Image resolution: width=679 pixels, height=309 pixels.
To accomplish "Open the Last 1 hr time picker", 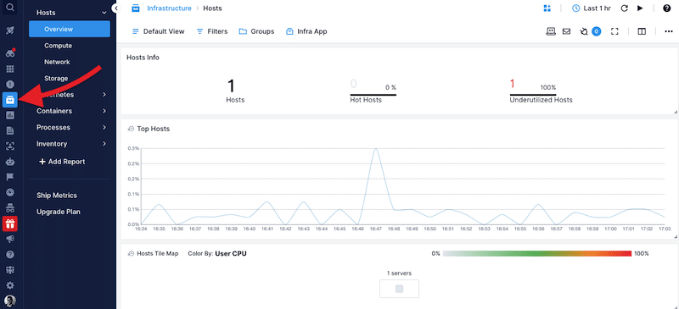I will point(591,8).
